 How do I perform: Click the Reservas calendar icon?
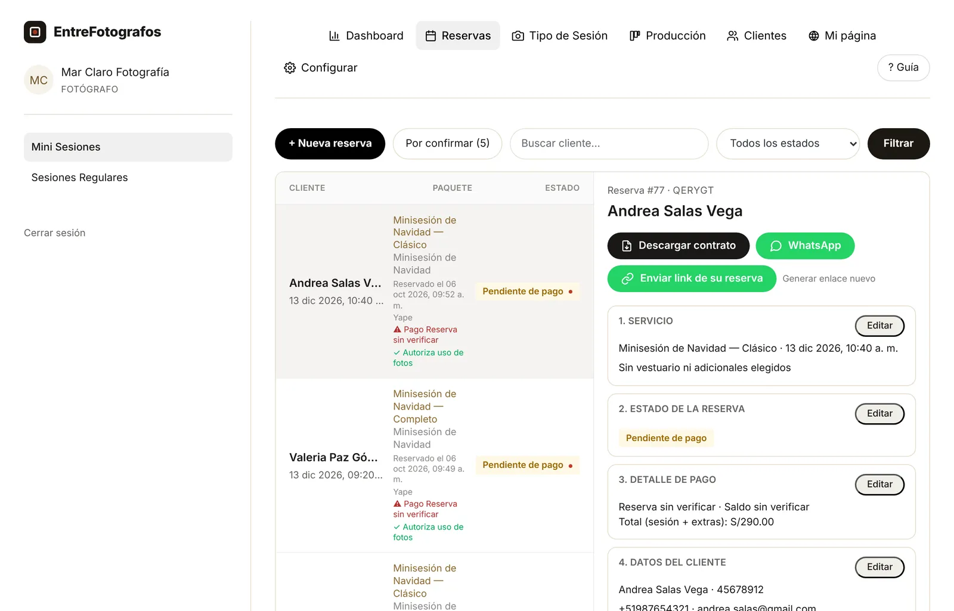click(x=430, y=36)
